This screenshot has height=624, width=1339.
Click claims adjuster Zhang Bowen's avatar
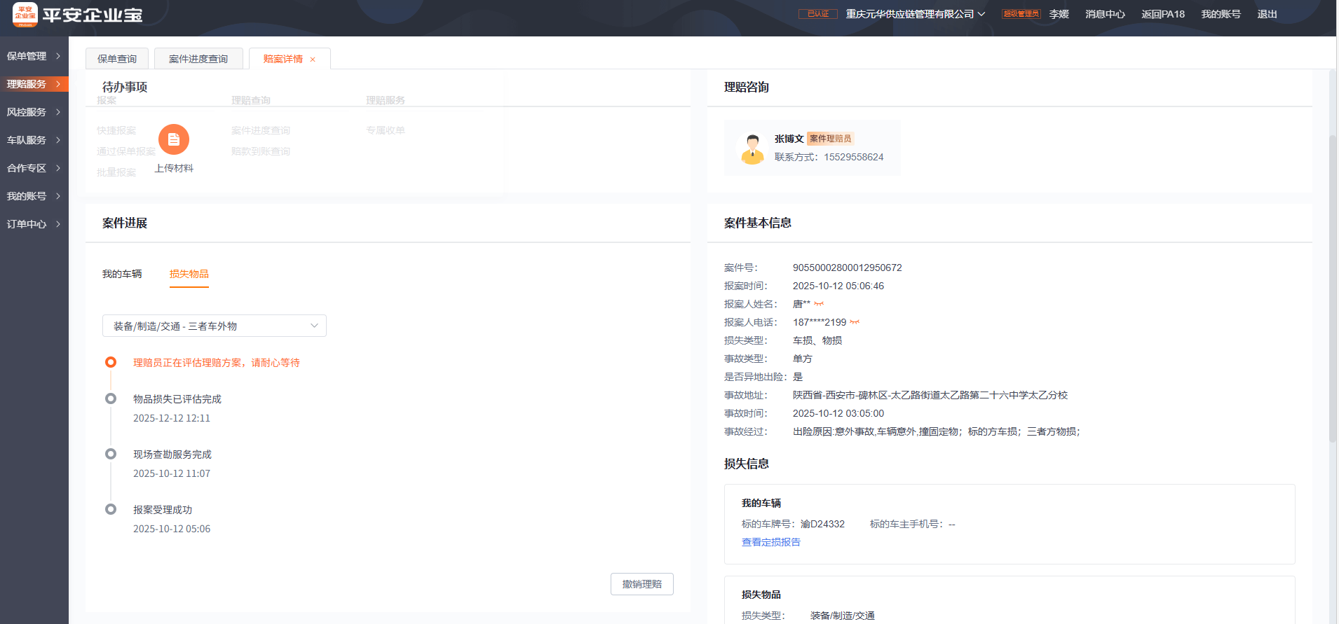[752, 148]
